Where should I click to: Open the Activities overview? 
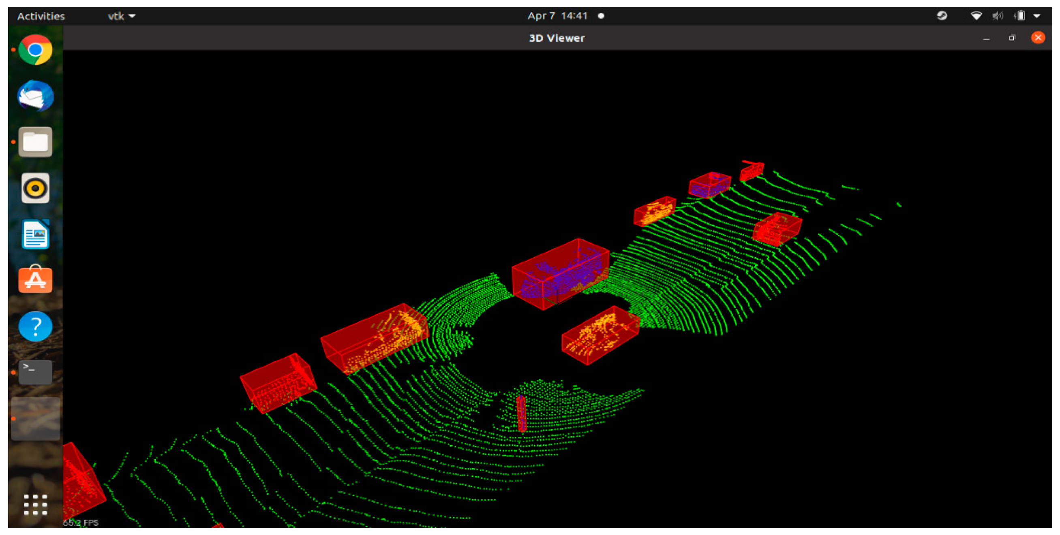coord(41,16)
